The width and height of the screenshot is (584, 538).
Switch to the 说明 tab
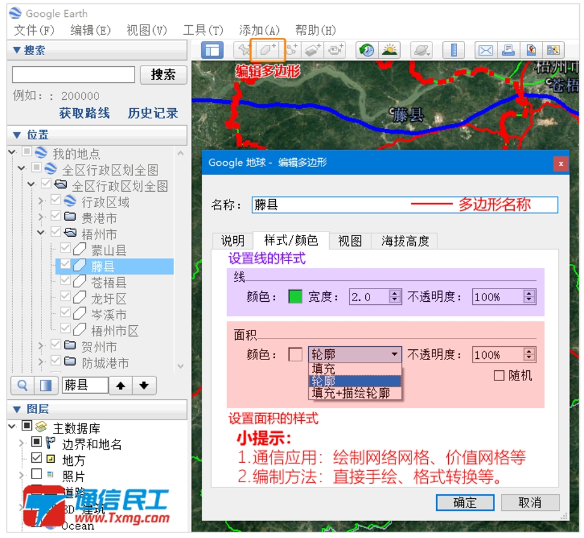point(233,240)
